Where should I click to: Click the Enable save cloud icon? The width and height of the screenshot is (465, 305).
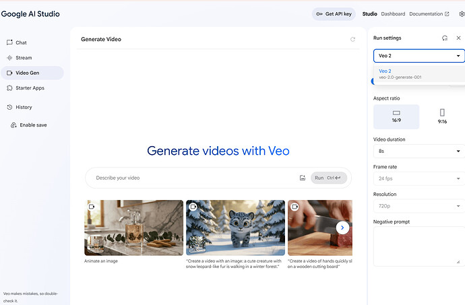pyautogui.click(x=13, y=125)
